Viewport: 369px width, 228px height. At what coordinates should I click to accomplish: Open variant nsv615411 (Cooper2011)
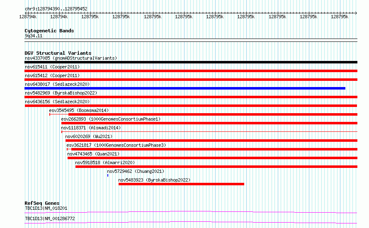point(52,67)
